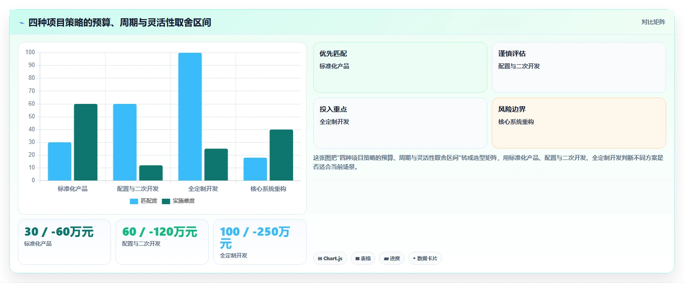
Task: Click the x-axis label 标准化产品
Action: click(x=73, y=189)
